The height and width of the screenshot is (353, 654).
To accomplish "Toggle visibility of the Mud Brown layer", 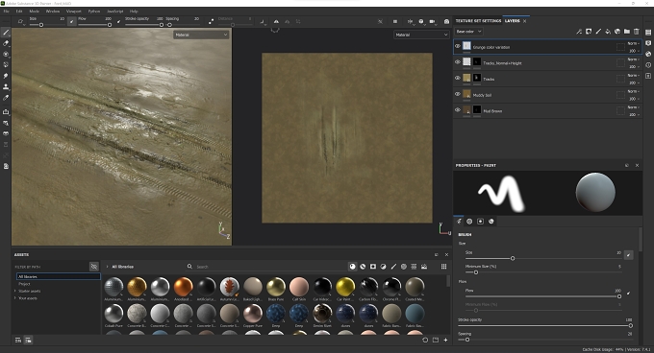I will [458, 110].
